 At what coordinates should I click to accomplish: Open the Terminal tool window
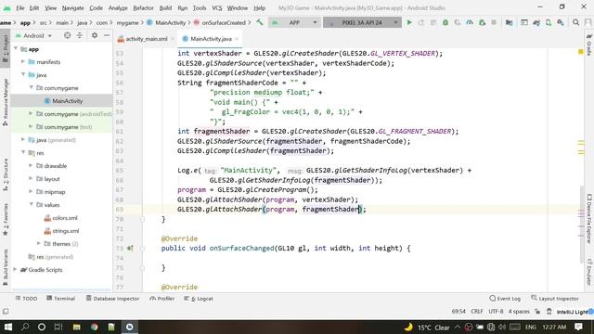click(x=60, y=299)
